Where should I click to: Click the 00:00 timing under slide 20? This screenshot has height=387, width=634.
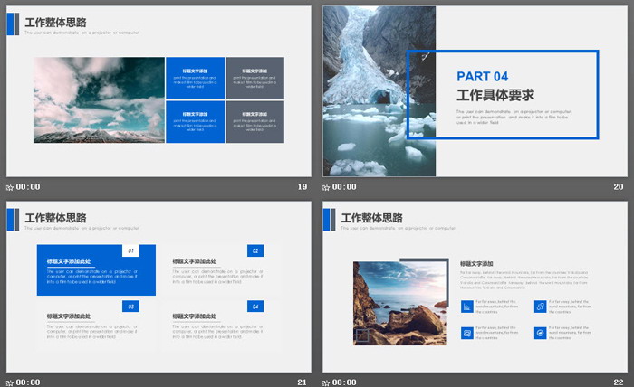(347, 187)
